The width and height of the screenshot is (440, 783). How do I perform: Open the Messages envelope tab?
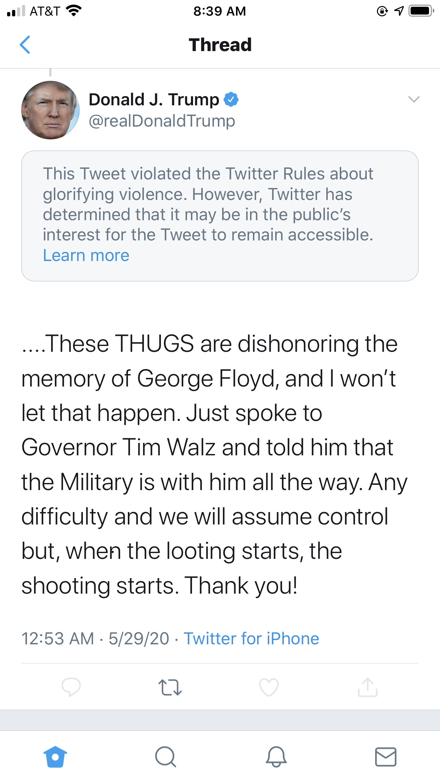point(385,757)
